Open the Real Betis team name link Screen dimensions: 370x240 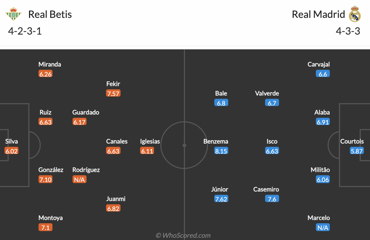coord(50,14)
